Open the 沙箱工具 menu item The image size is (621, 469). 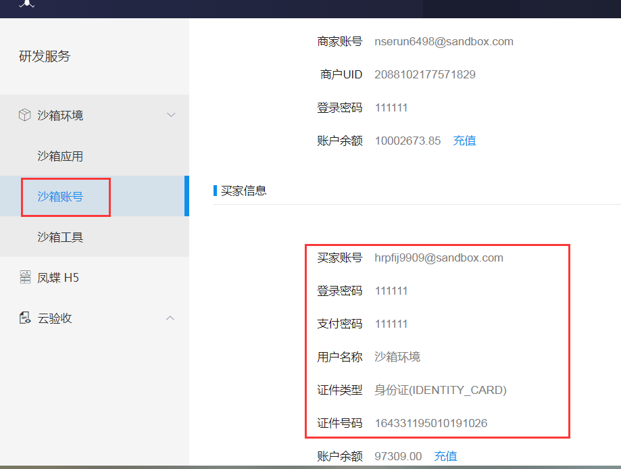[60, 237]
